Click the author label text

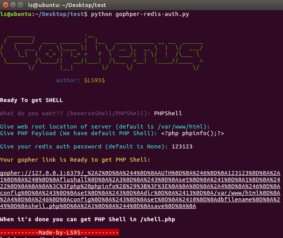coord(68,80)
